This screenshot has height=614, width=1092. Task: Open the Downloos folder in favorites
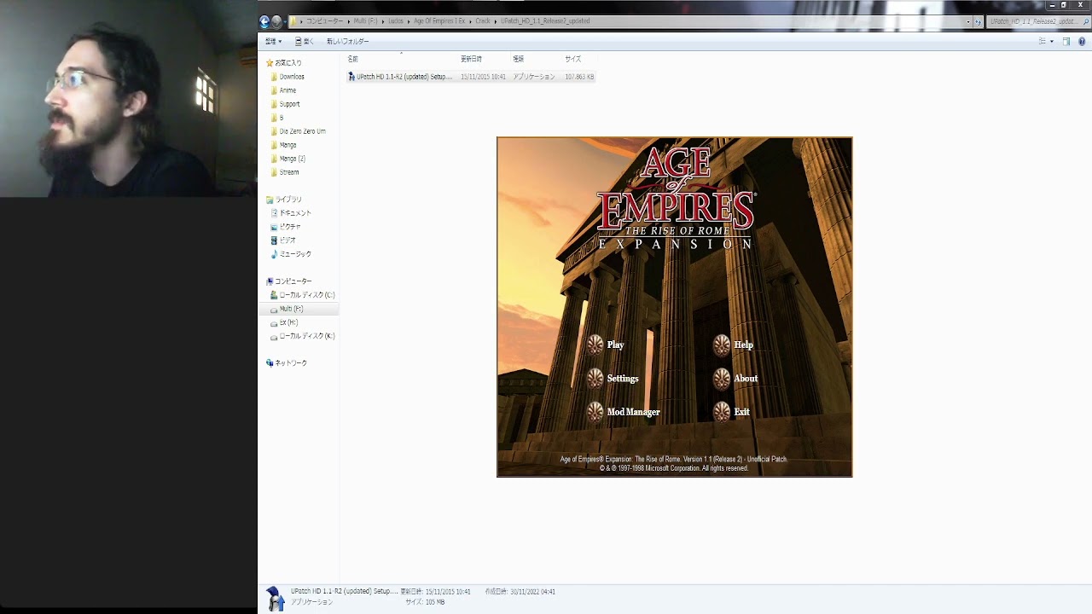click(292, 77)
